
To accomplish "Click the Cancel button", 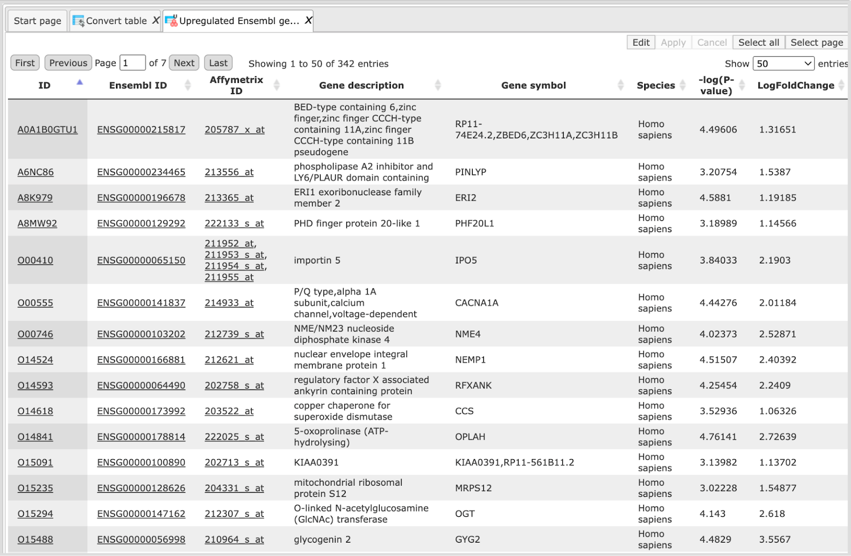I will [712, 43].
